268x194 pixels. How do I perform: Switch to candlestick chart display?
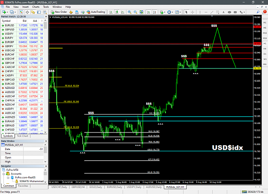click(117, 12)
